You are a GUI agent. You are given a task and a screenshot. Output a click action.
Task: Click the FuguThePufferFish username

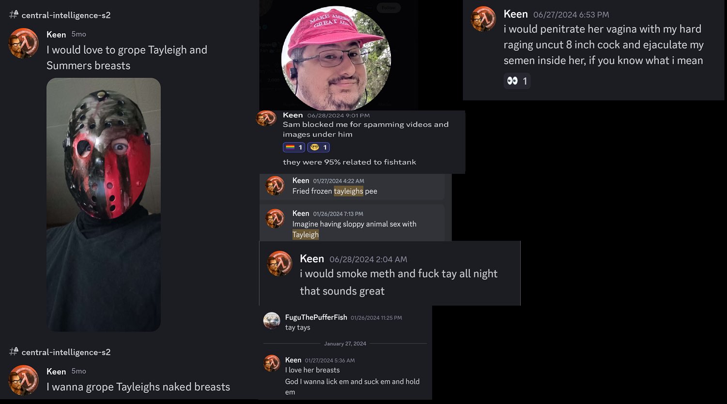point(316,317)
